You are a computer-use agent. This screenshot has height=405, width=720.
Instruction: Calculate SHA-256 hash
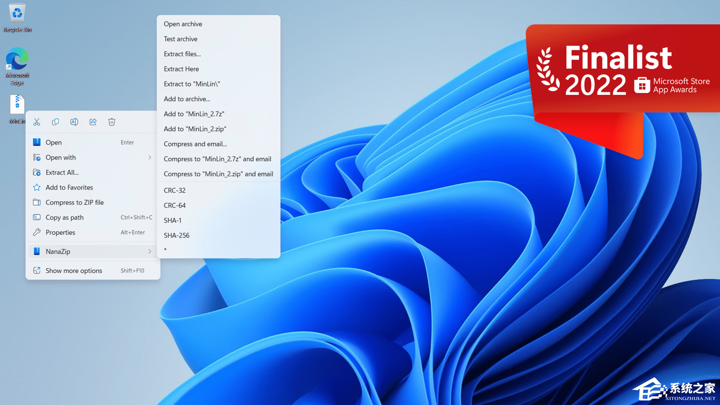(x=218, y=235)
